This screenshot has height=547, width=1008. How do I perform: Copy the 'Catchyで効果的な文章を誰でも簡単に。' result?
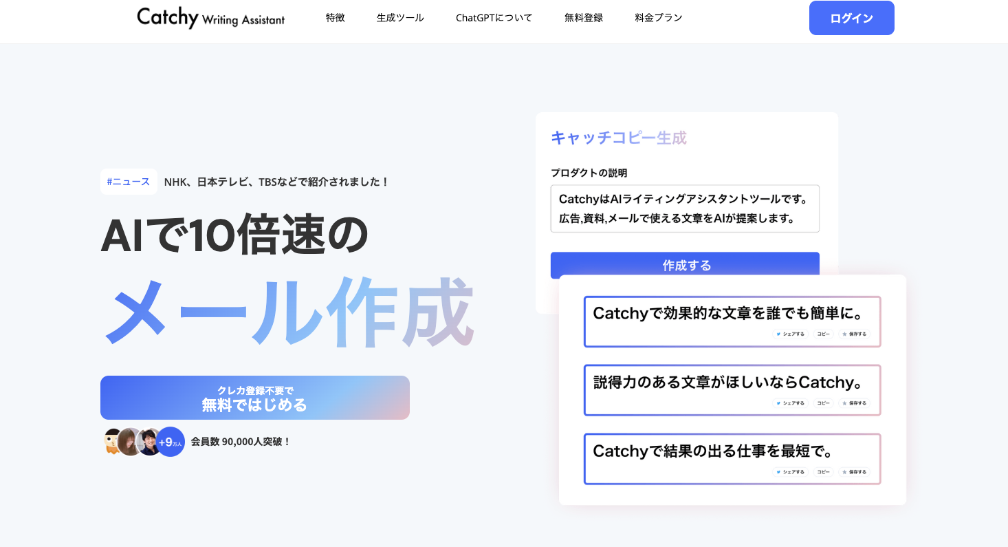(x=823, y=334)
